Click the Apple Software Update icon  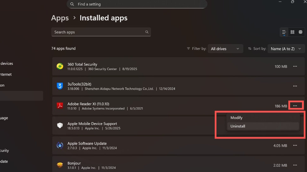pos(60,145)
